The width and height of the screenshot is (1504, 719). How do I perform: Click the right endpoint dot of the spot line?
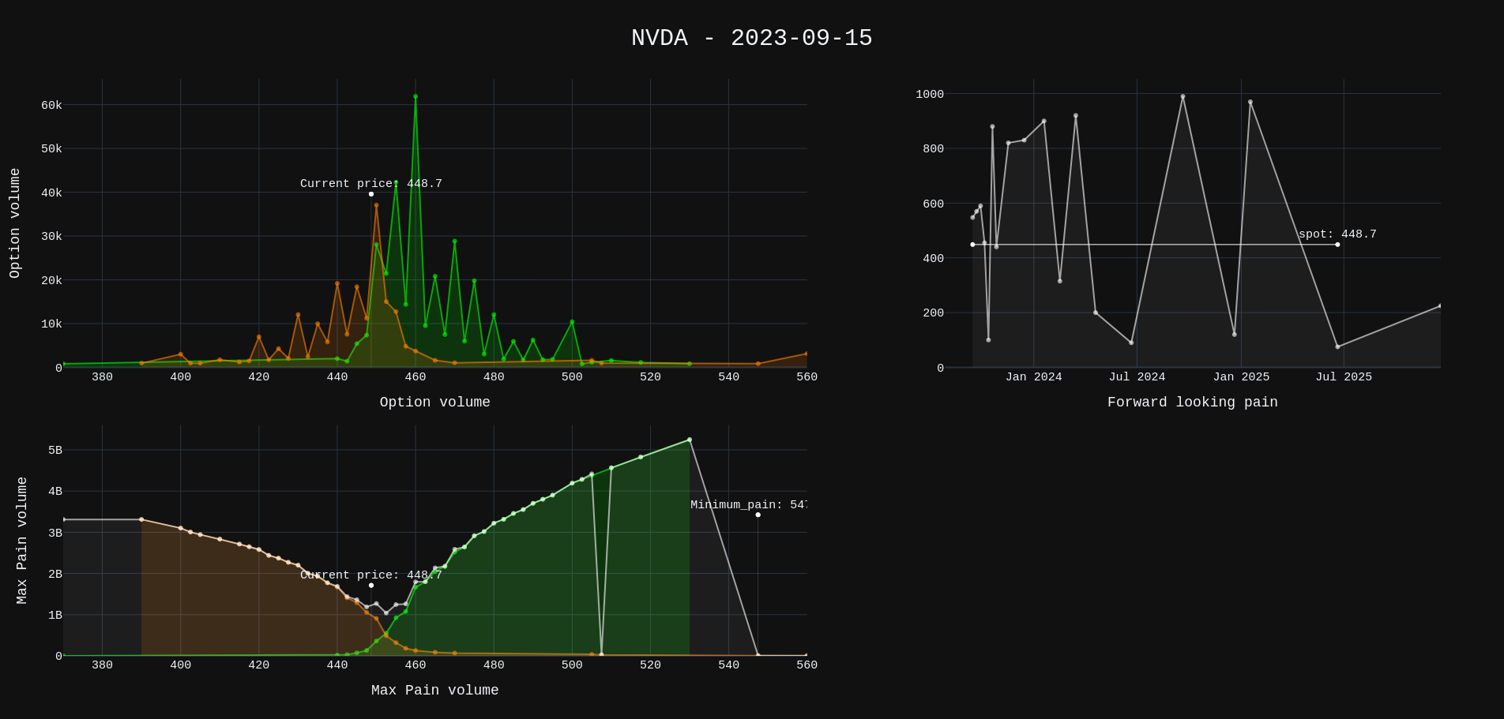pos(1337,245)
